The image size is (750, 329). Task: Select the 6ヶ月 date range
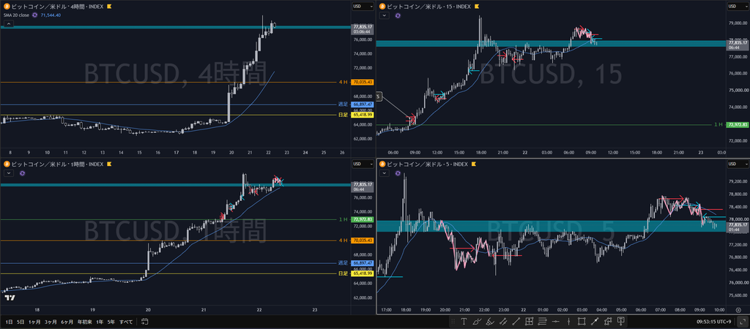(67, 322)
